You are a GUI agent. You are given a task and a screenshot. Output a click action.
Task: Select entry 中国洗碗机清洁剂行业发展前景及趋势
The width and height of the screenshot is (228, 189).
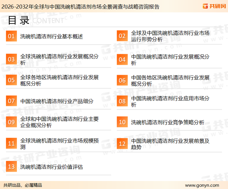[x=170, y=144]
